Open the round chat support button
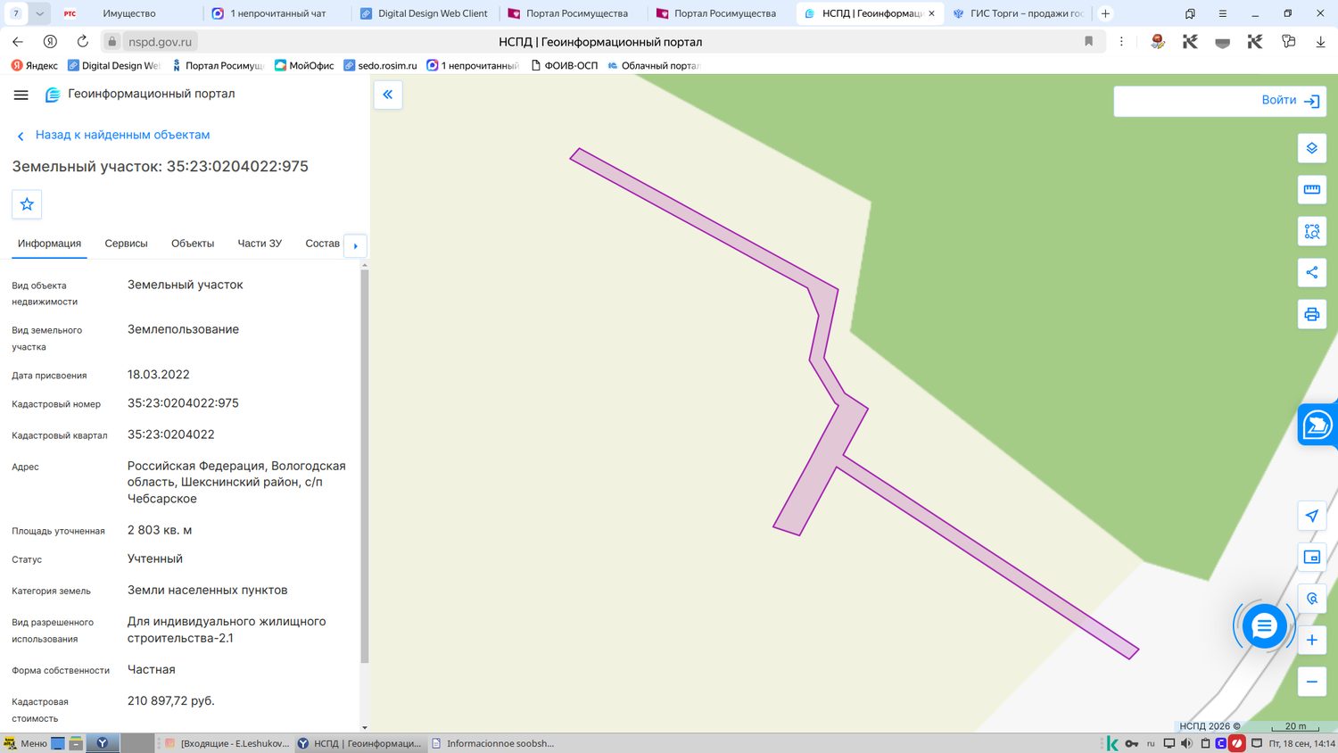Image resolution: width=1338 pixels, height=753 pixels. point(1264,626)
